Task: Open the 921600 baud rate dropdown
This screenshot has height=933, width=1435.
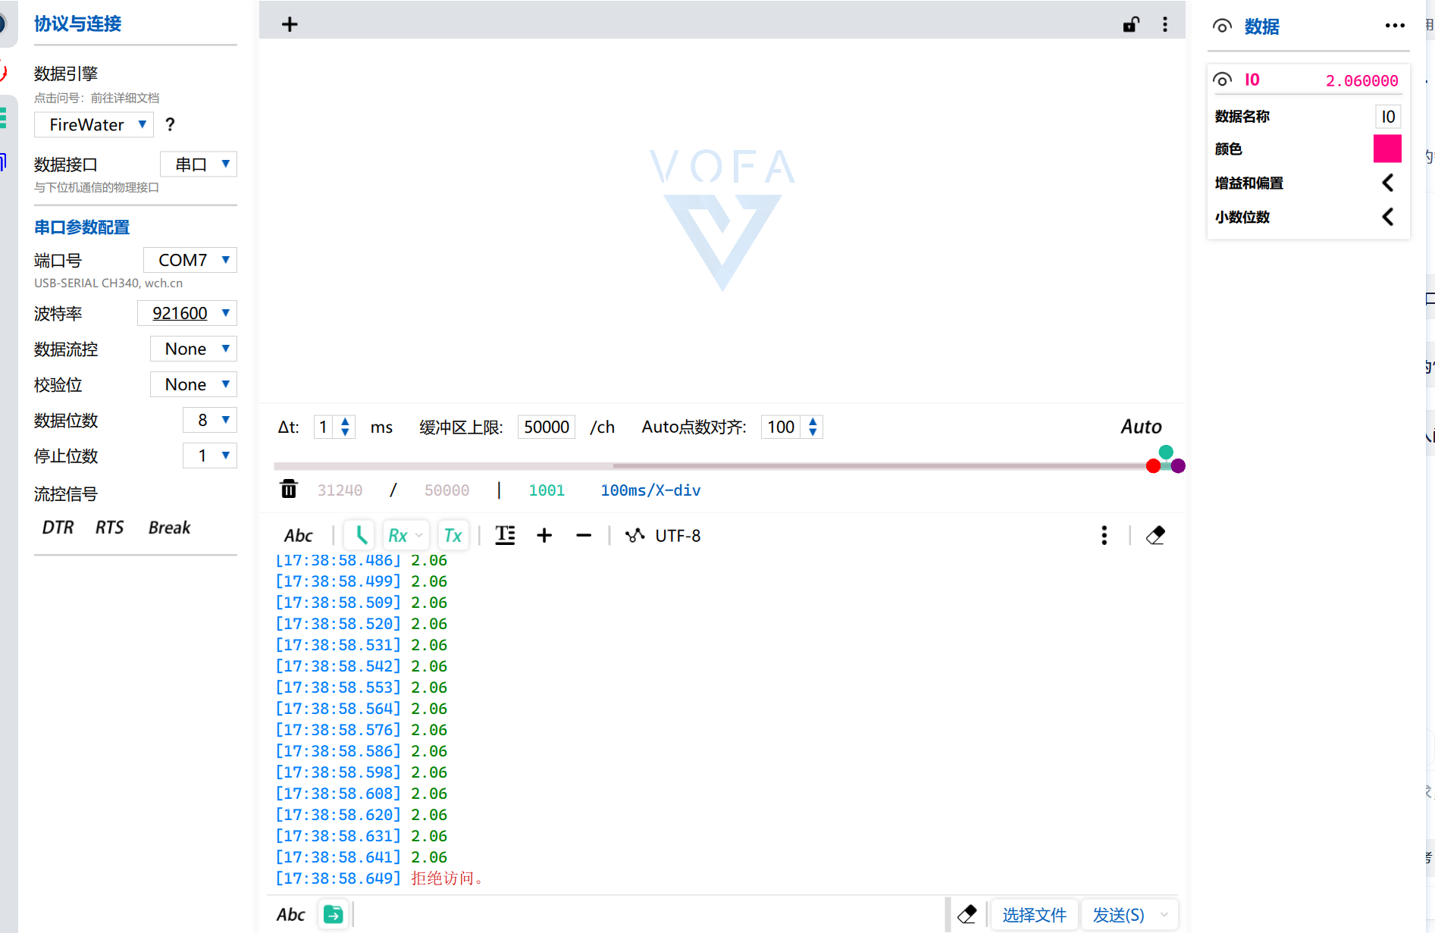Action: [x=187, y=313]
